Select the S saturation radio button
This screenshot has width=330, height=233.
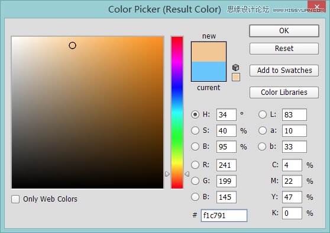point(195,130)
